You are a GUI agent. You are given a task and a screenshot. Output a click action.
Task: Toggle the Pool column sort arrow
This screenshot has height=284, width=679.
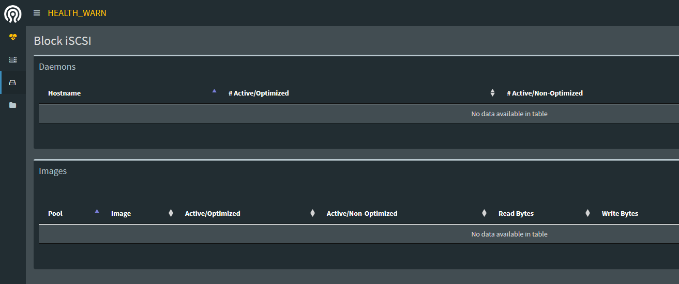click(x=97, y=211)
